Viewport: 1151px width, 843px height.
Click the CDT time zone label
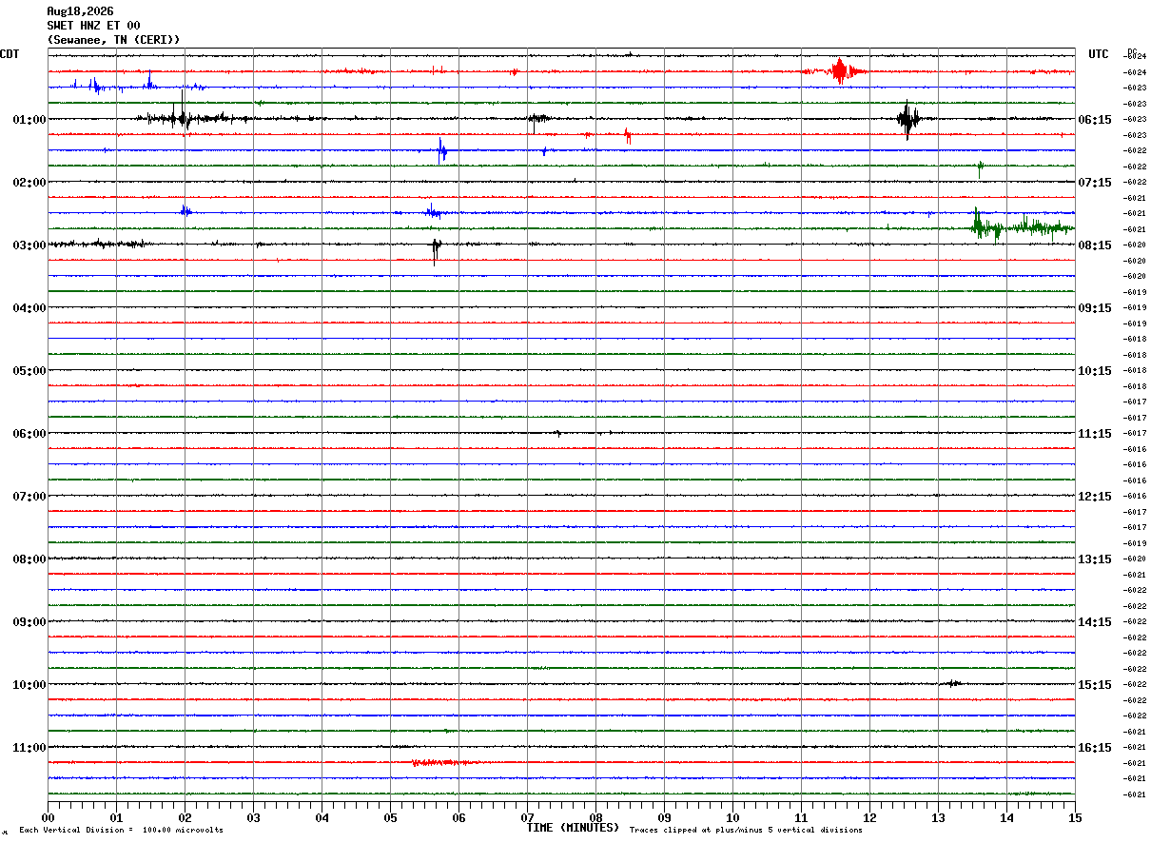10,54
